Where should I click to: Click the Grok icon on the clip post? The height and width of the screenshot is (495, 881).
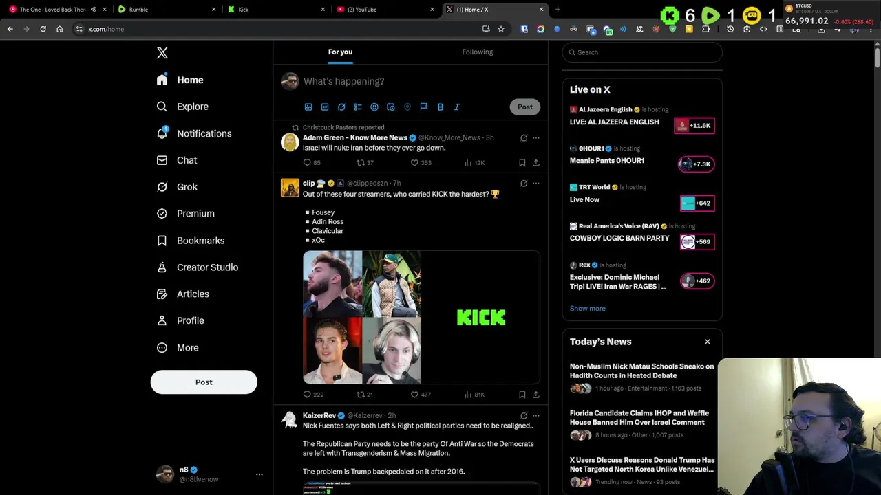[x=524, y=184]
